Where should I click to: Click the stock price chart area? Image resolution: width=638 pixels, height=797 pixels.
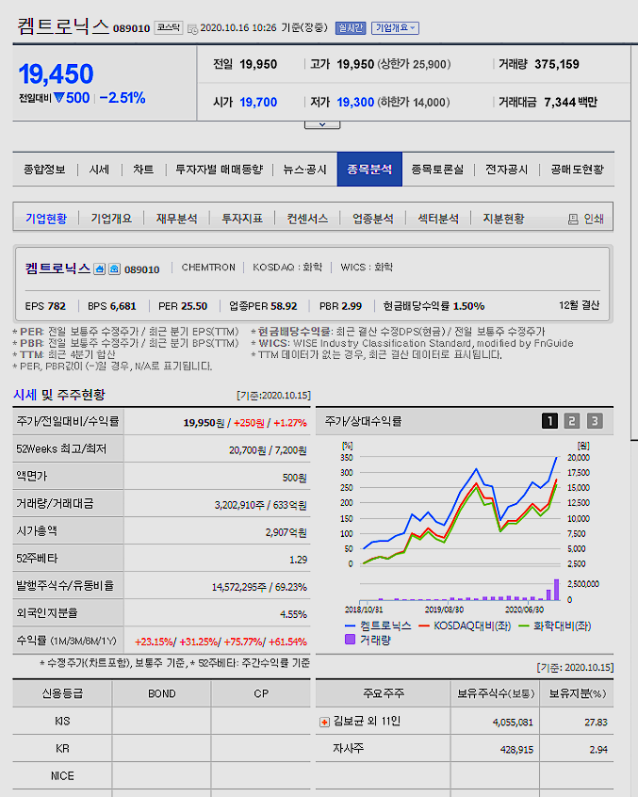460,511
